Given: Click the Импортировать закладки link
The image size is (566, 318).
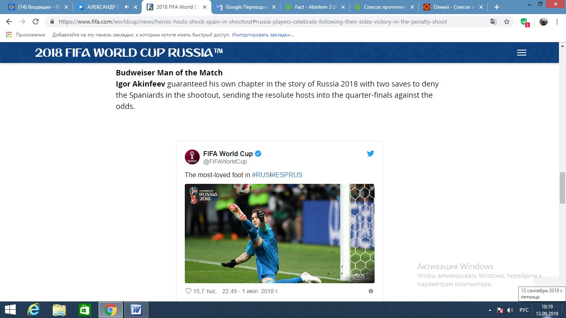Looking at the screenshot, I should tap(263, 35).
